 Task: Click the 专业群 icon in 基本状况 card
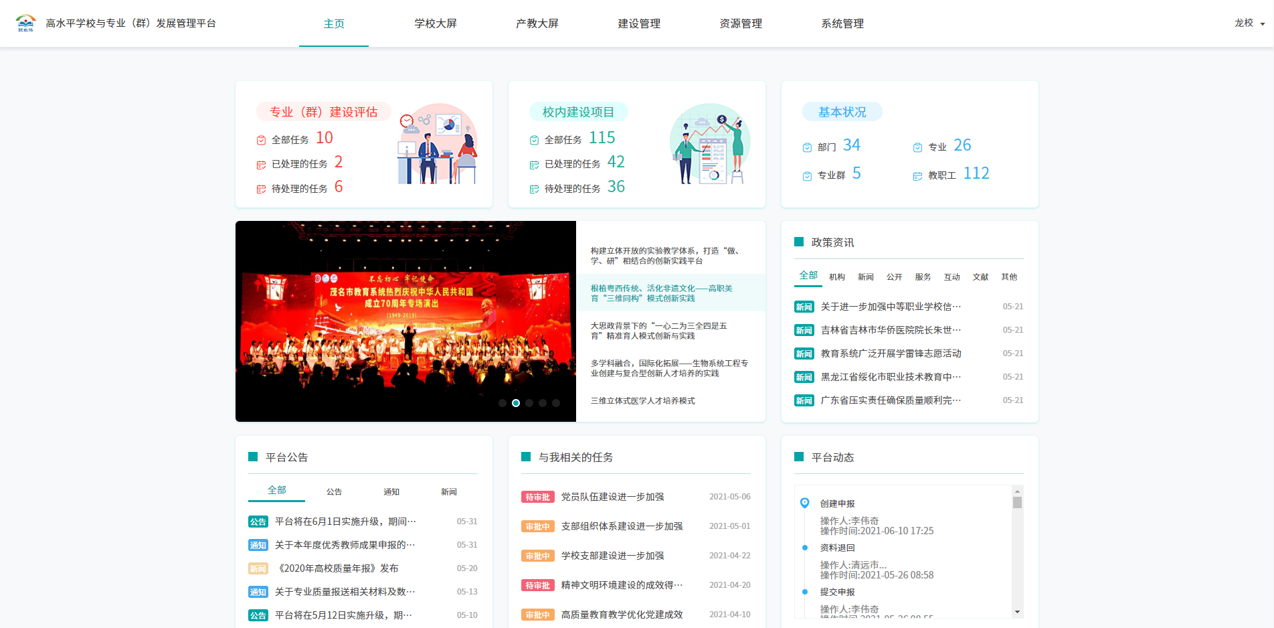point(807,175)
